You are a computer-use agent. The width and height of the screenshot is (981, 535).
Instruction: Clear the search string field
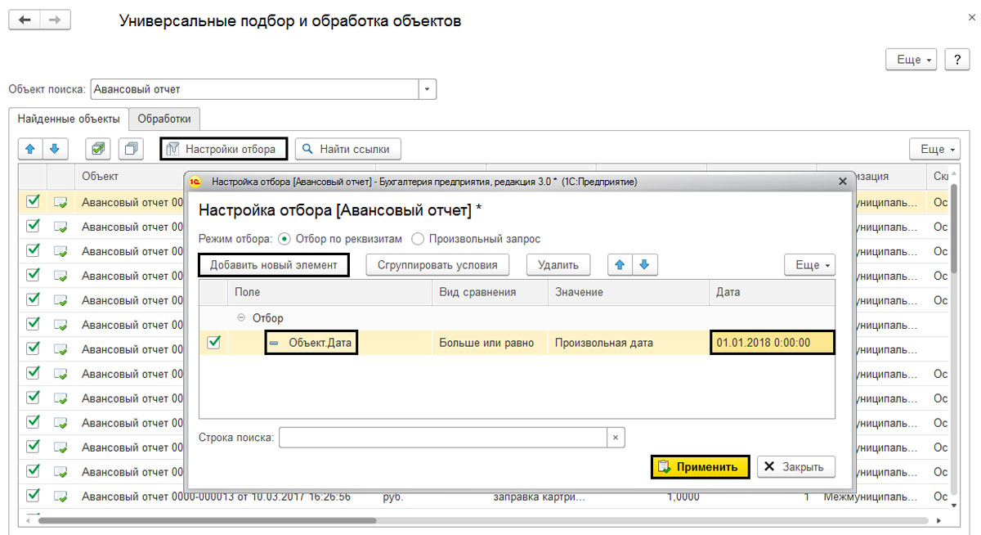coord(616,438)
